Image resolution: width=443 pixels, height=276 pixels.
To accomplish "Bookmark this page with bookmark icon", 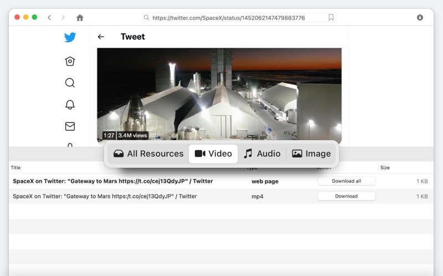I will click(331, 18).
